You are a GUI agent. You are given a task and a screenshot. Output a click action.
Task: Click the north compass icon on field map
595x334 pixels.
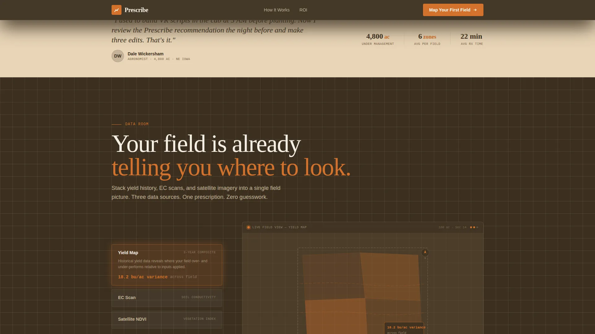click(x=425, y=253)
